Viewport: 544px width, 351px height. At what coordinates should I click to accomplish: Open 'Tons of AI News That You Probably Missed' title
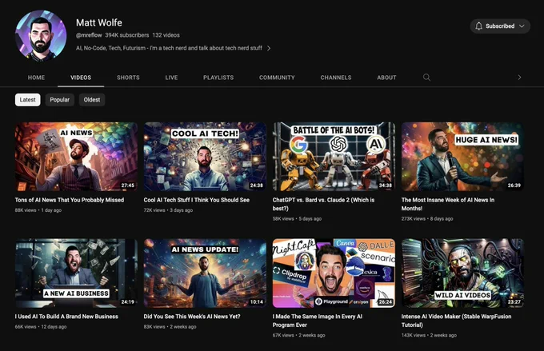pyautogui.click(x=70, y=200)
